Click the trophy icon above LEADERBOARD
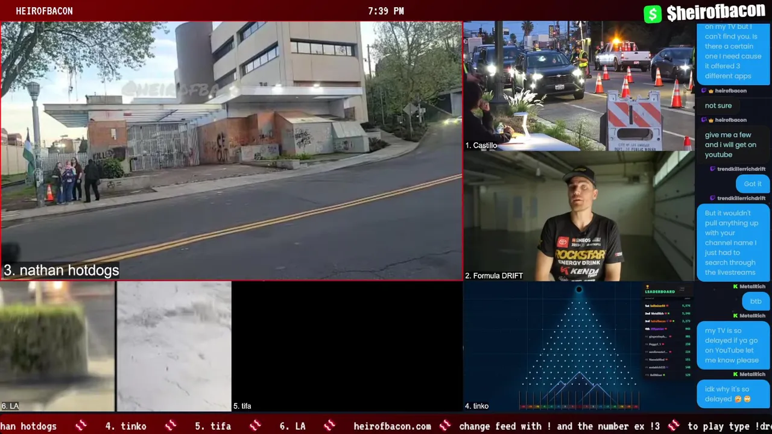772x434 pixels. 647,287
